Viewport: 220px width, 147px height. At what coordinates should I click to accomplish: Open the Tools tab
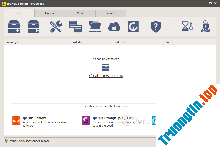click(x=80, y=13)
